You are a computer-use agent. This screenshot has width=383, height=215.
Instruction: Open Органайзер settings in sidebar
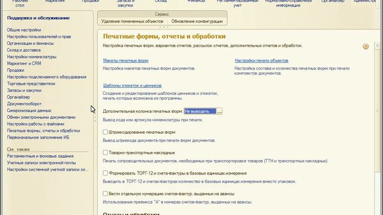coord(19,97)
